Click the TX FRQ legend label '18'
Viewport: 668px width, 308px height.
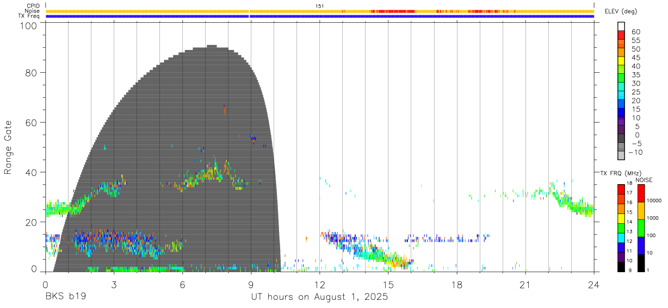pyautogui.click(x=629, y=183)
